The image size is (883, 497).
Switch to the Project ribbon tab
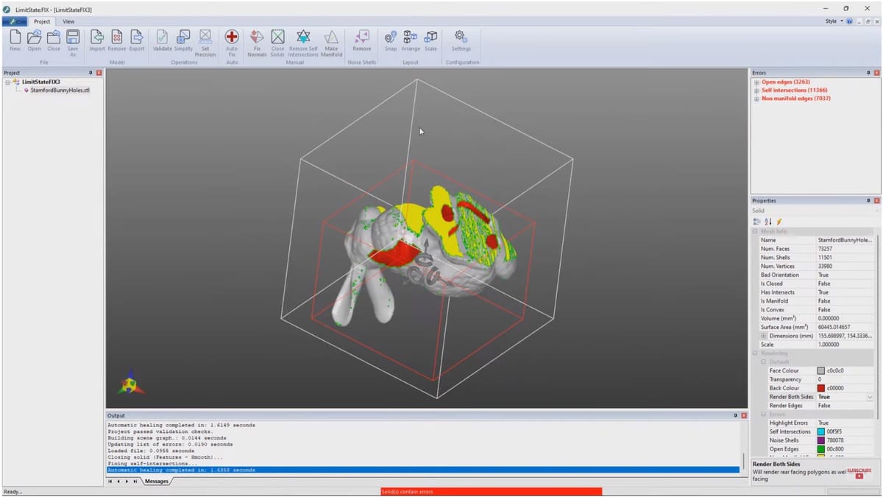point(42,21)
